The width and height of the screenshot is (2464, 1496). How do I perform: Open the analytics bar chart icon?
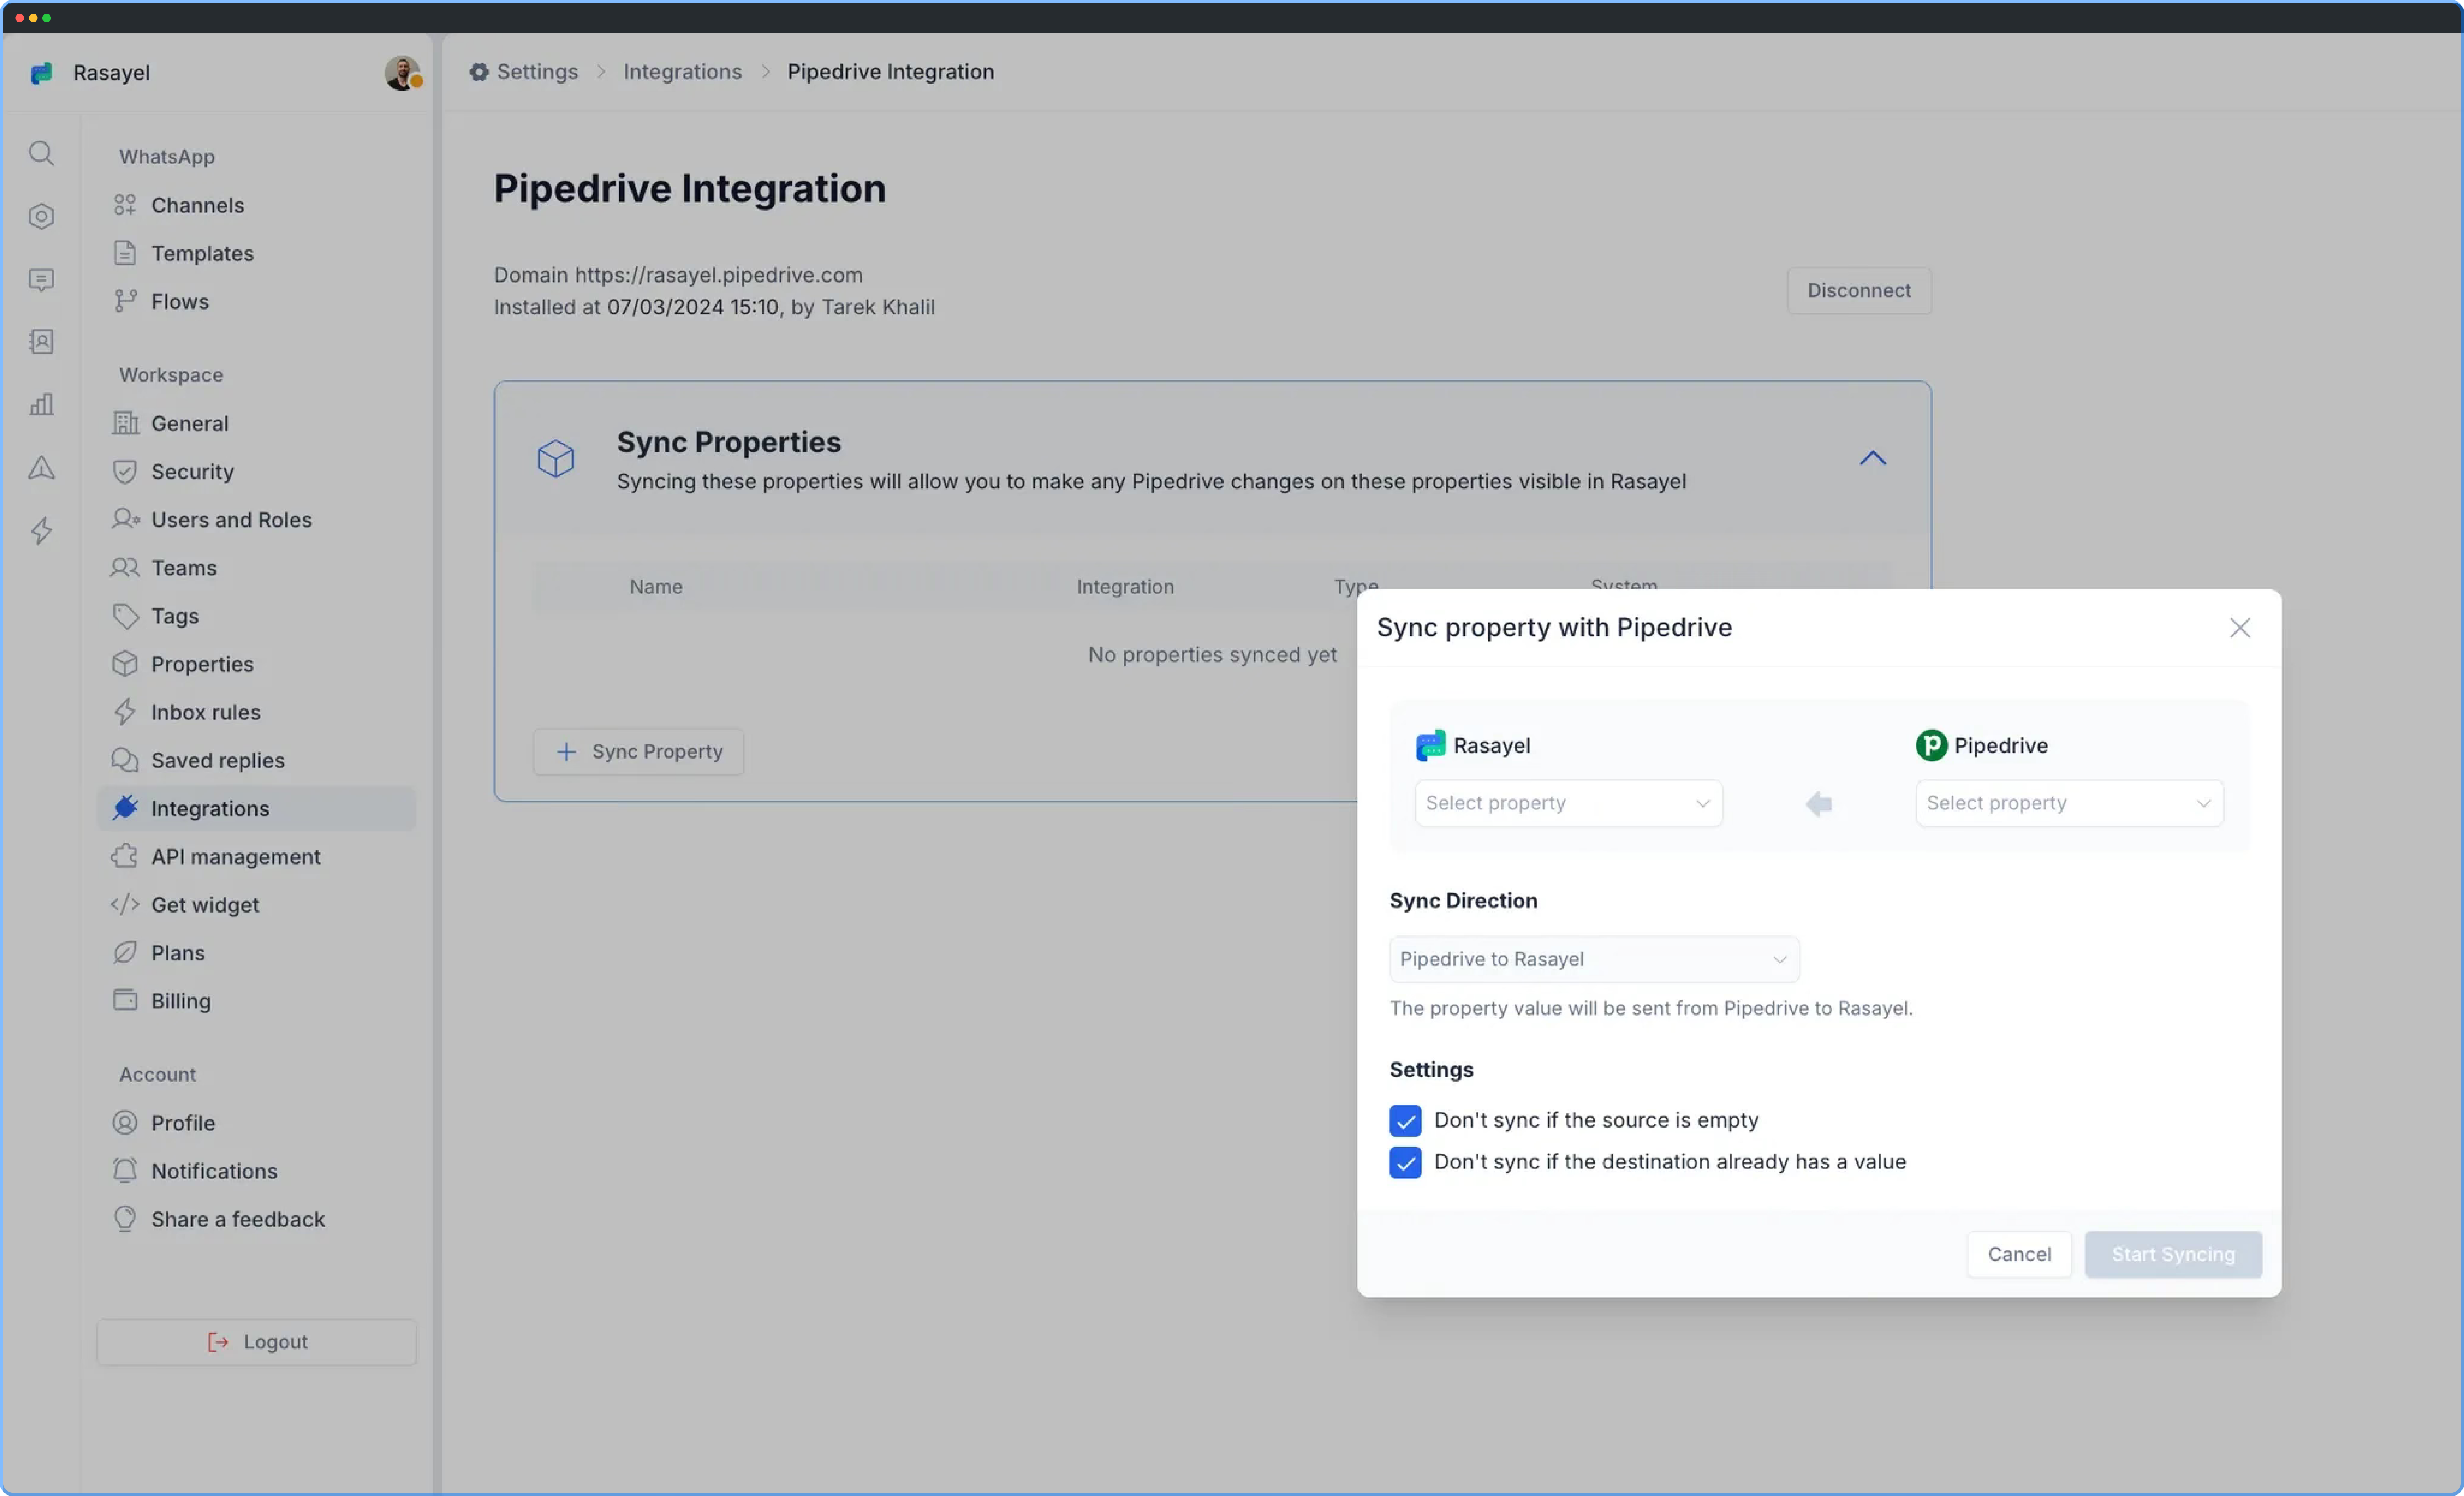click(41, 405)
